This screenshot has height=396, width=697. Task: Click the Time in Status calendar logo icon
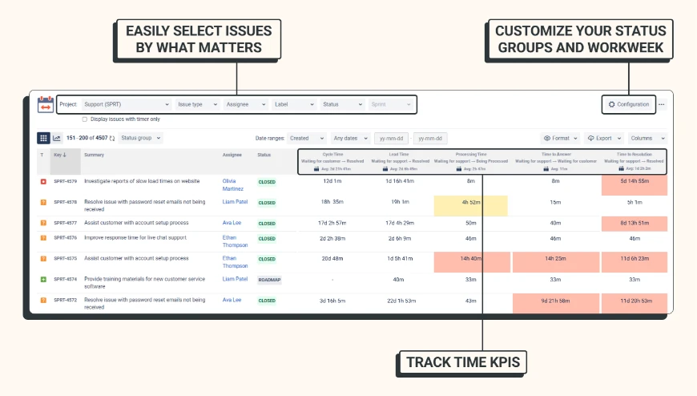(x=46, y=104)
